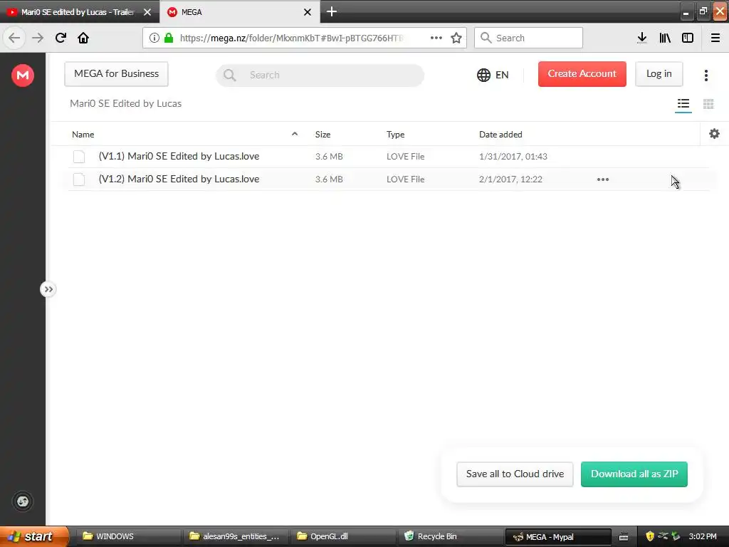729x547 pixels.
Task: Click Save all to Cloud drive
Action: (515, 474)
